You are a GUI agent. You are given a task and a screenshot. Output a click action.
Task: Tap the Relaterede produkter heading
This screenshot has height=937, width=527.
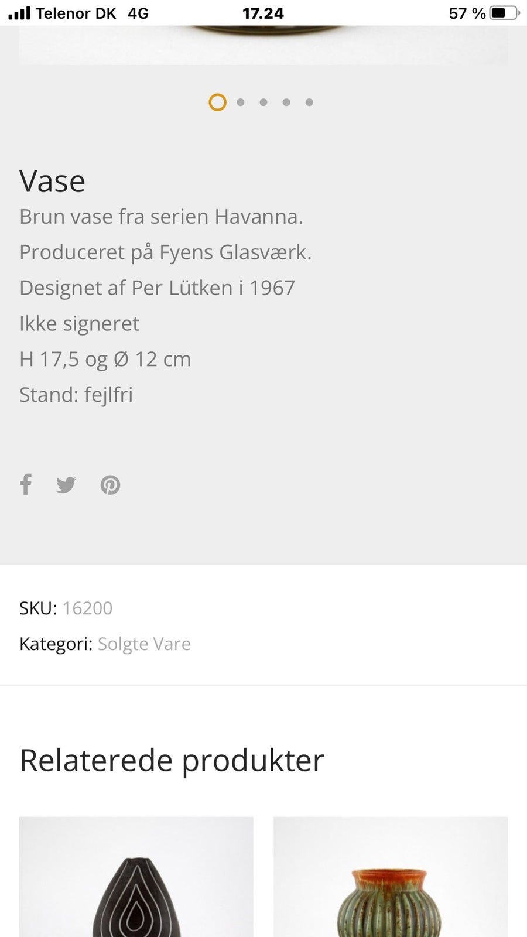point(172,760)
